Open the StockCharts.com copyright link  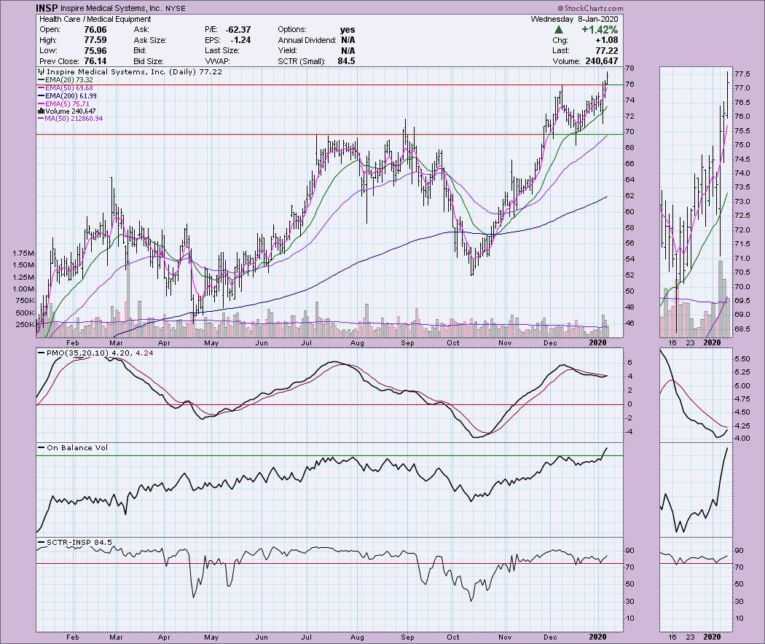coord(590,8)
